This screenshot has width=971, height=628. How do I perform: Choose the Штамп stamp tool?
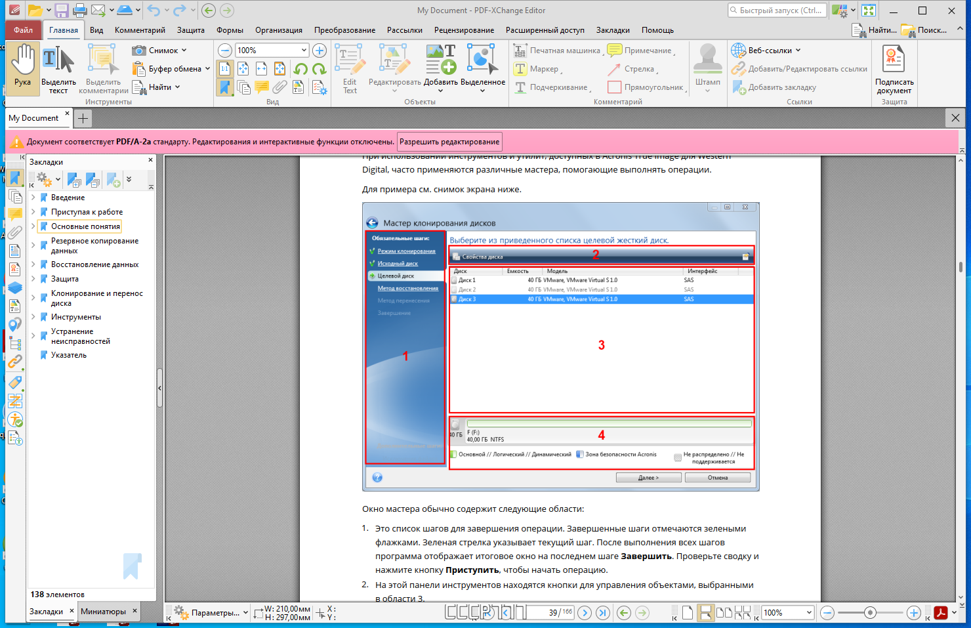(x=708, y=68)
